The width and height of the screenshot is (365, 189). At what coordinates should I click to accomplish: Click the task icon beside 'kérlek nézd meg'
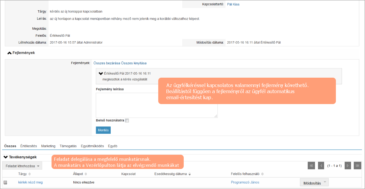click(x=5, y=182)
